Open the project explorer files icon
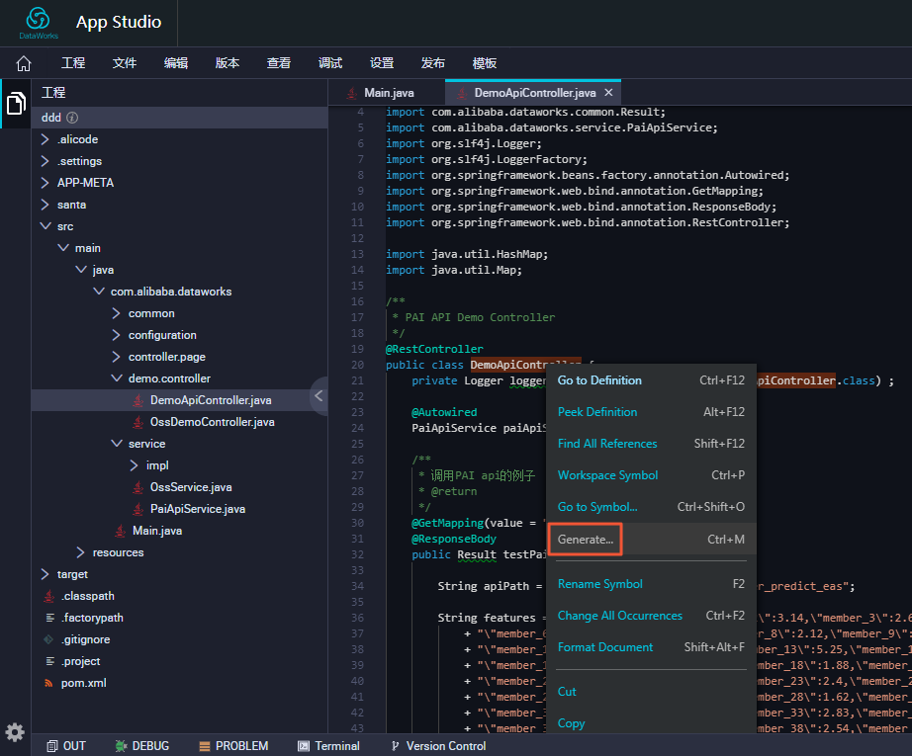This screenshot has width=912, height=756. pyautogui.click(x=16, y=104)
